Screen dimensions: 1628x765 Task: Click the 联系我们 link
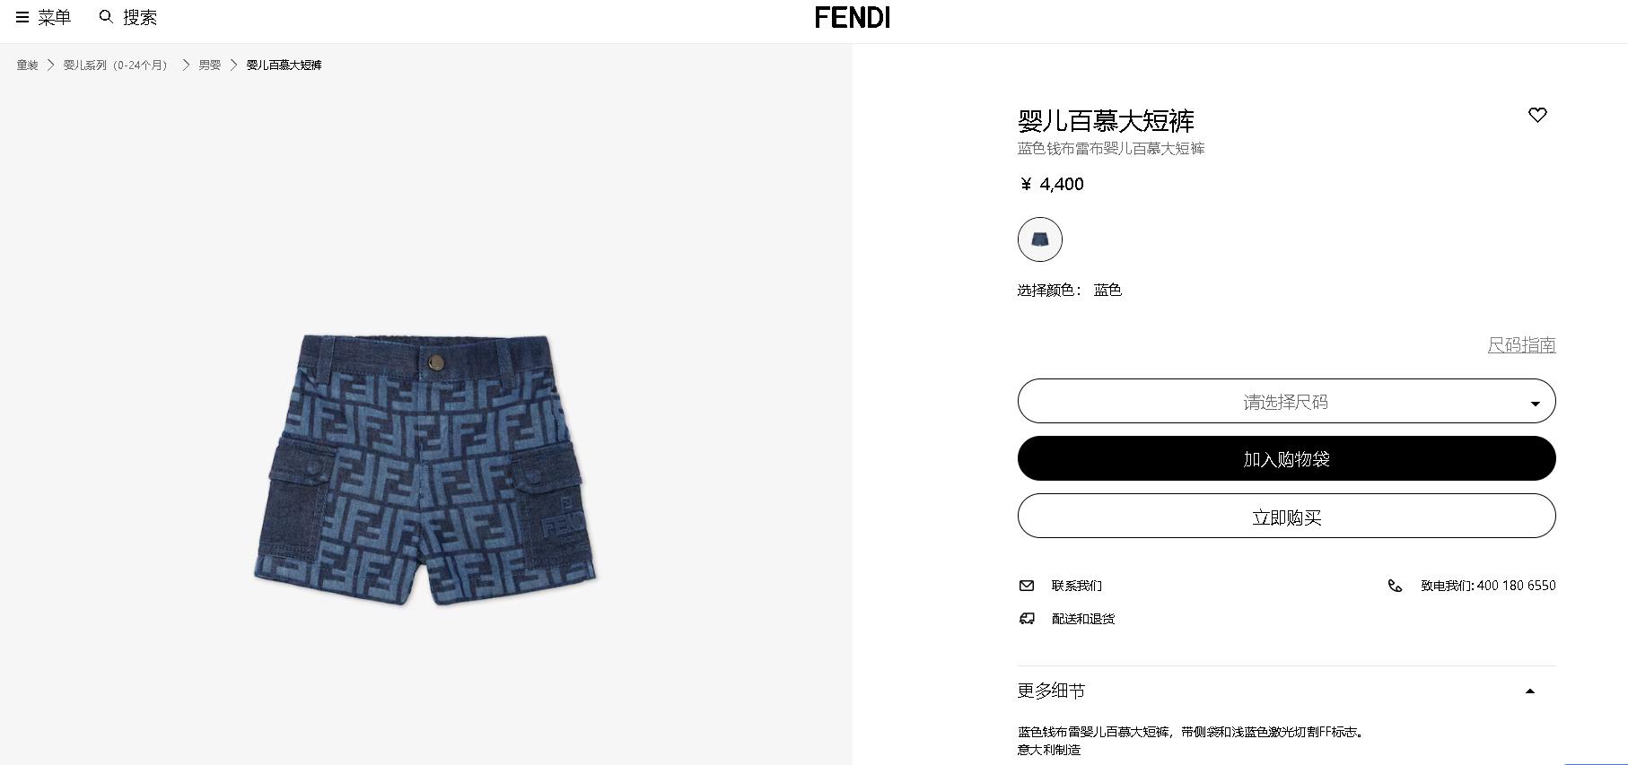1077,586
